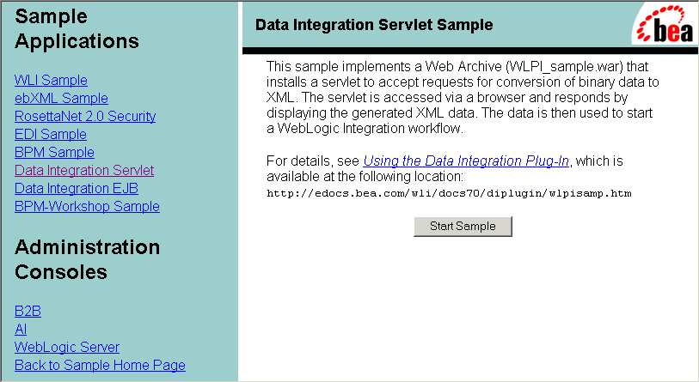Viewport: 699px width, 382px height.
Task: Click the Administration Consoles heading
Action: click(88, 259)
